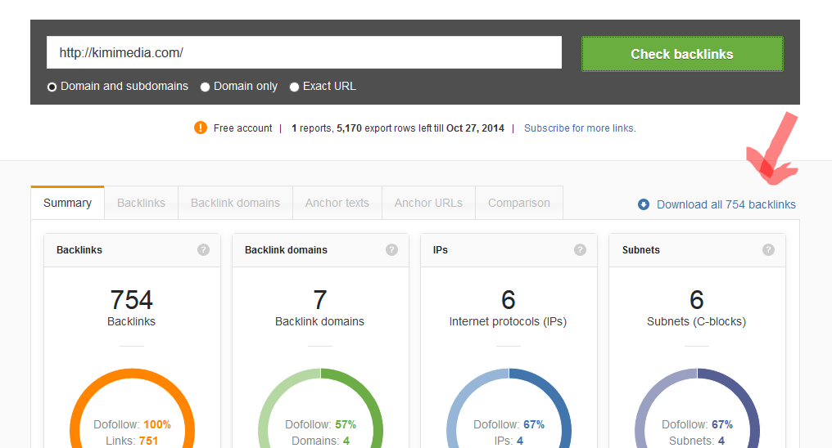Screen dimensions: 832x448
Task: Click the Subnets card header title
Action: 641,250
